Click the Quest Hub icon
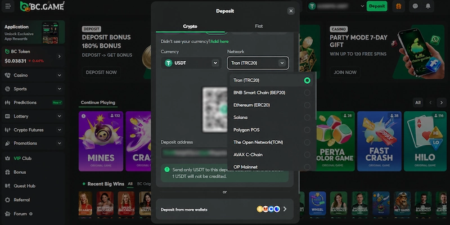 (x=7, y=186)
